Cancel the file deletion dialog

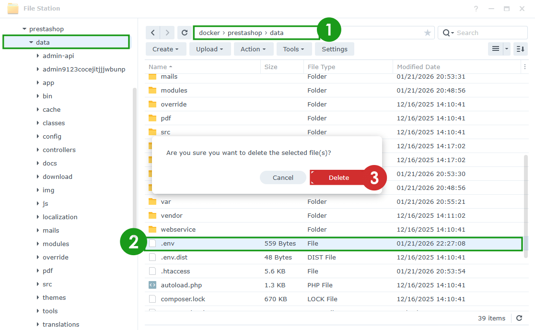[283, 177]
